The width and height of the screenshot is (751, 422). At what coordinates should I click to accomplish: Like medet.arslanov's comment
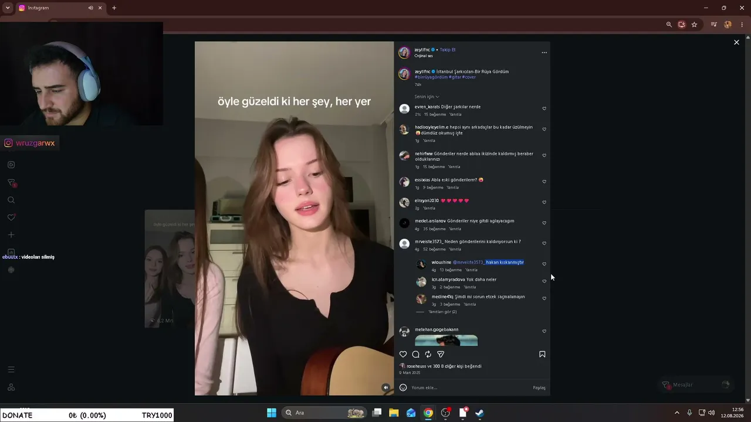coord(544,223)
